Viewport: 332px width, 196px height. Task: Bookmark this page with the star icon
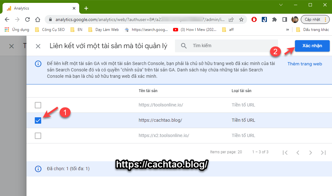(x=241, y=19)
